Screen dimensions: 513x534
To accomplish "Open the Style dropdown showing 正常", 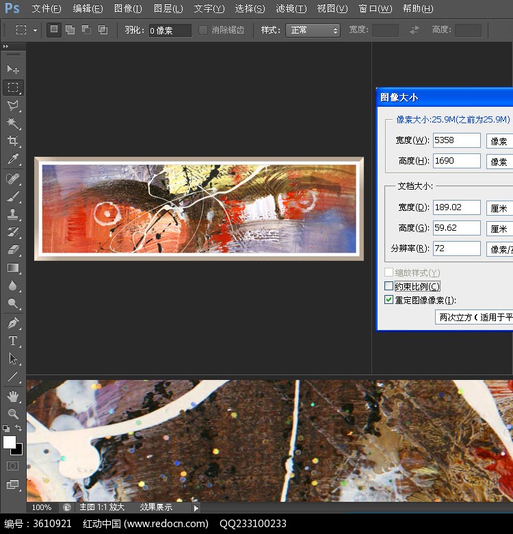I will point(313,30).
